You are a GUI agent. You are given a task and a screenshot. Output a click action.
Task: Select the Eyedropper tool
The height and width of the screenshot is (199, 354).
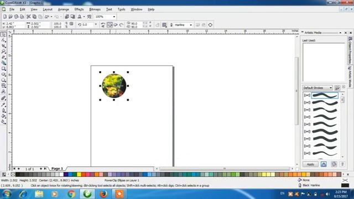(3, 104)
